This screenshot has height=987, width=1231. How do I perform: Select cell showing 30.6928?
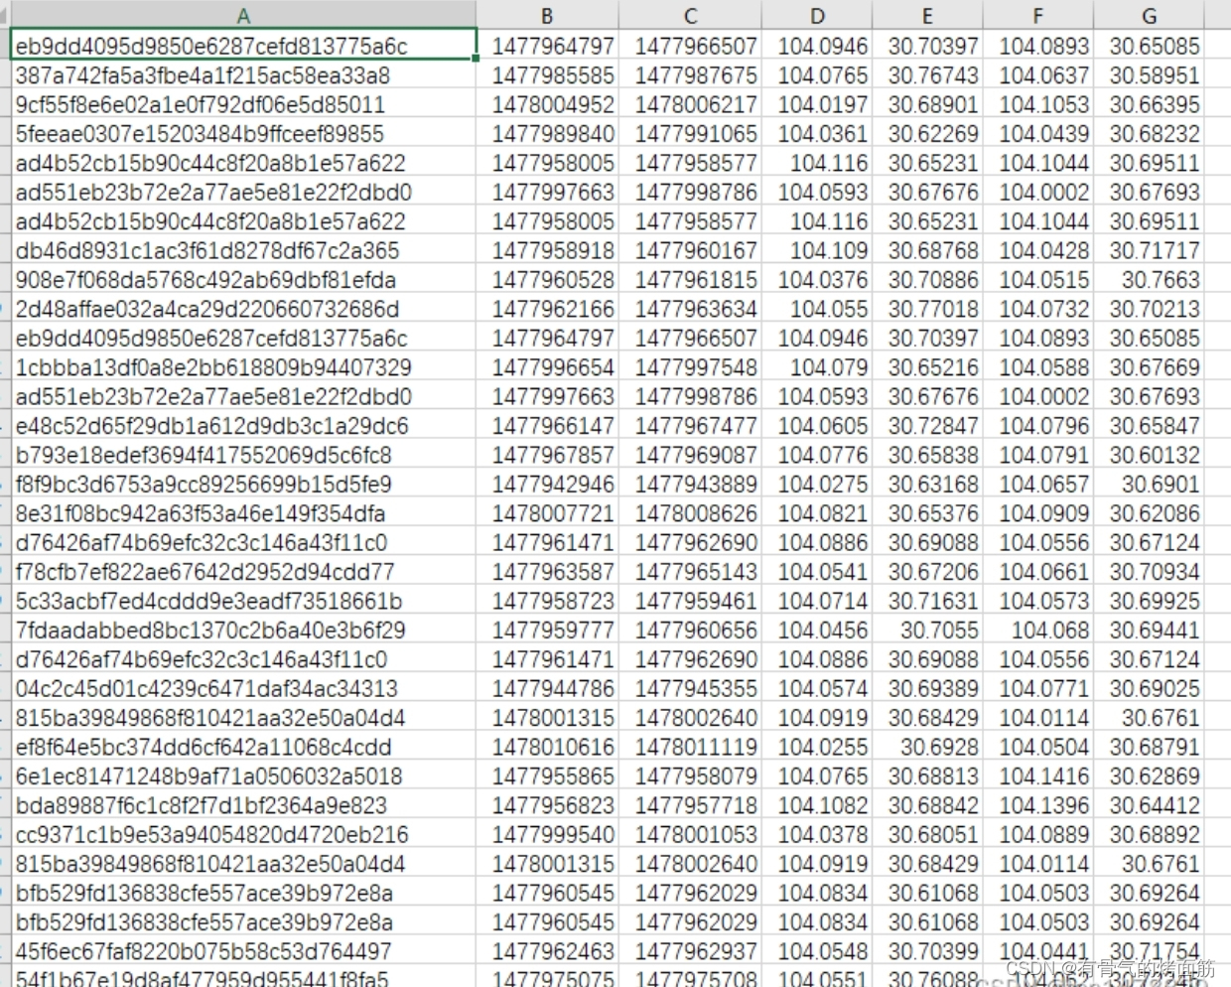[x=927, y=747]
